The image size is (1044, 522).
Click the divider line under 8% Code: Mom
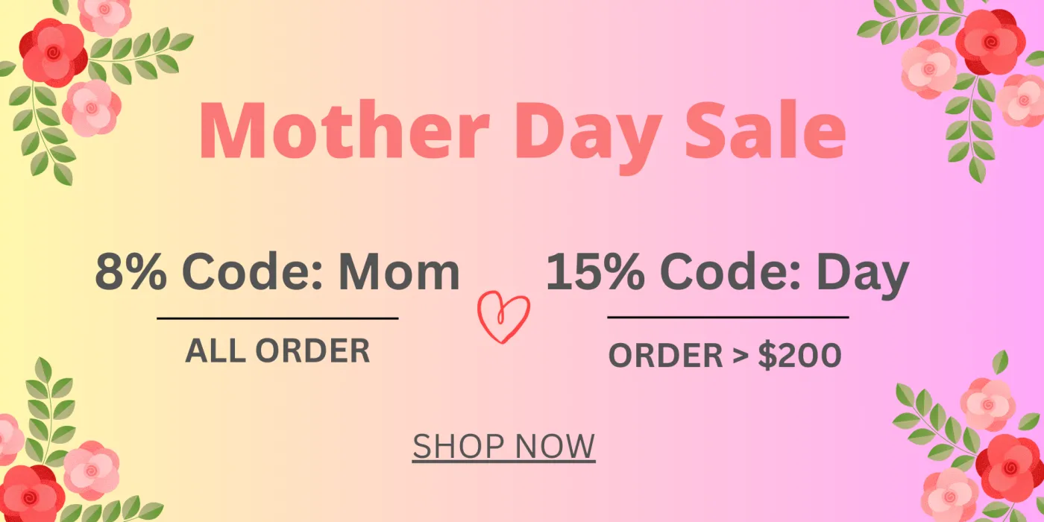tap(277, 318)
